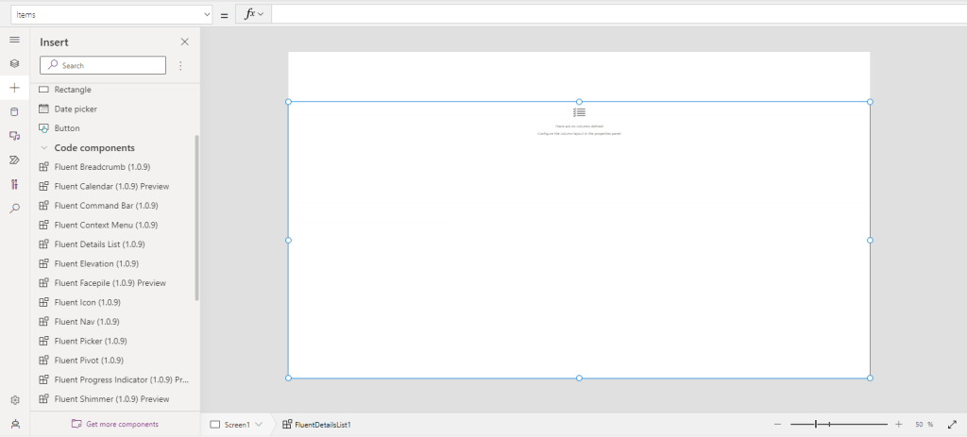Click the Insert plus icon in sidebar

14,88
